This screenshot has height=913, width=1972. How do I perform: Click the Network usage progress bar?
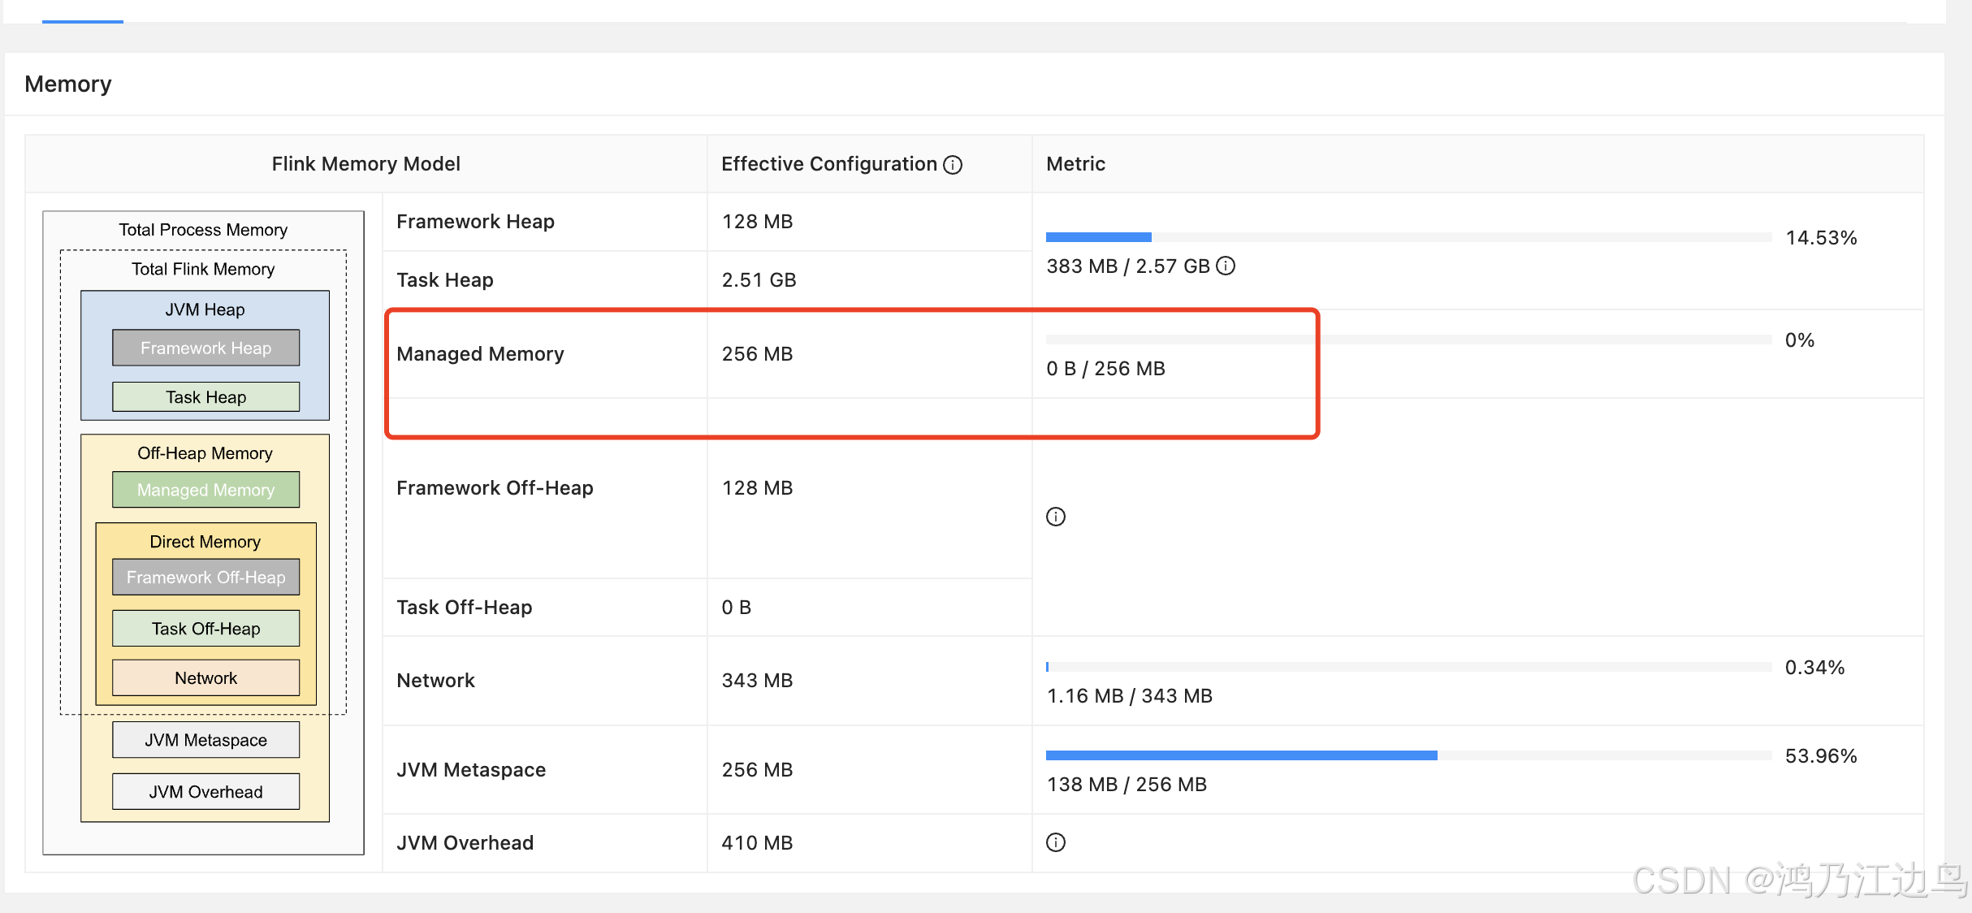pyautogui.click(x=1408, y=667)
